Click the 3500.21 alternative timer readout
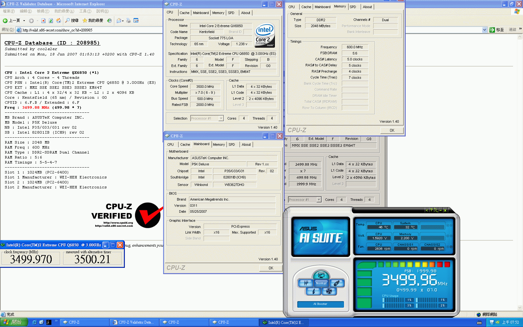 coord(92,259)
